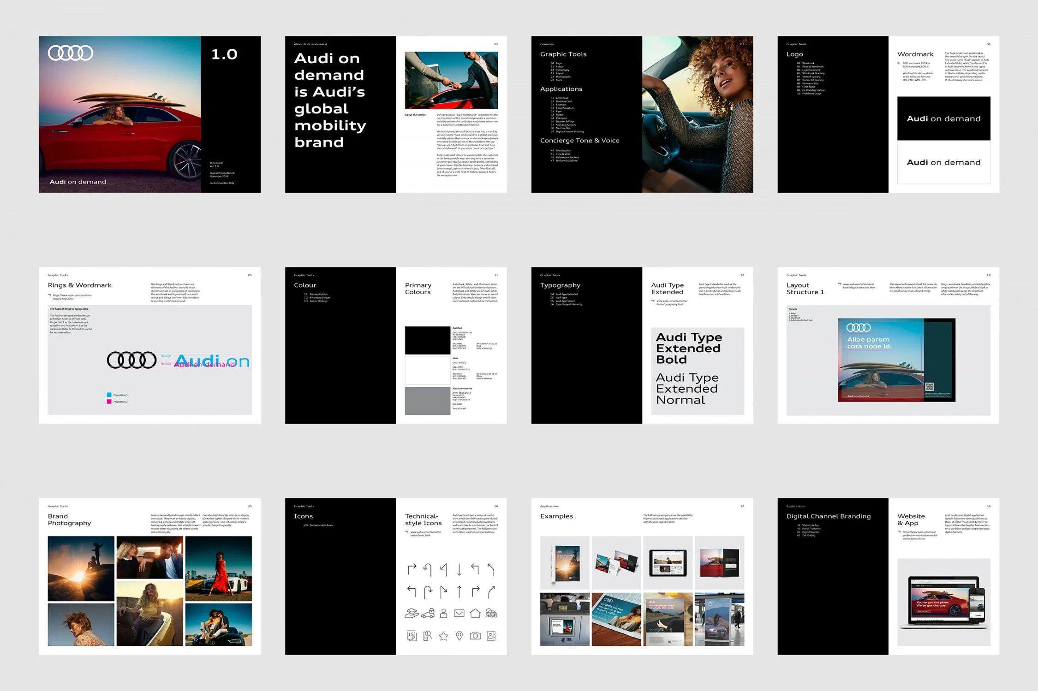This screenshot has height=691, width=1038.
Task: Click 'Audi on demand is Audi's global mobility brand' headline
Action: click(330, 100)
